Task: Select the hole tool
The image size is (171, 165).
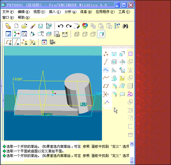Action: 114,54
